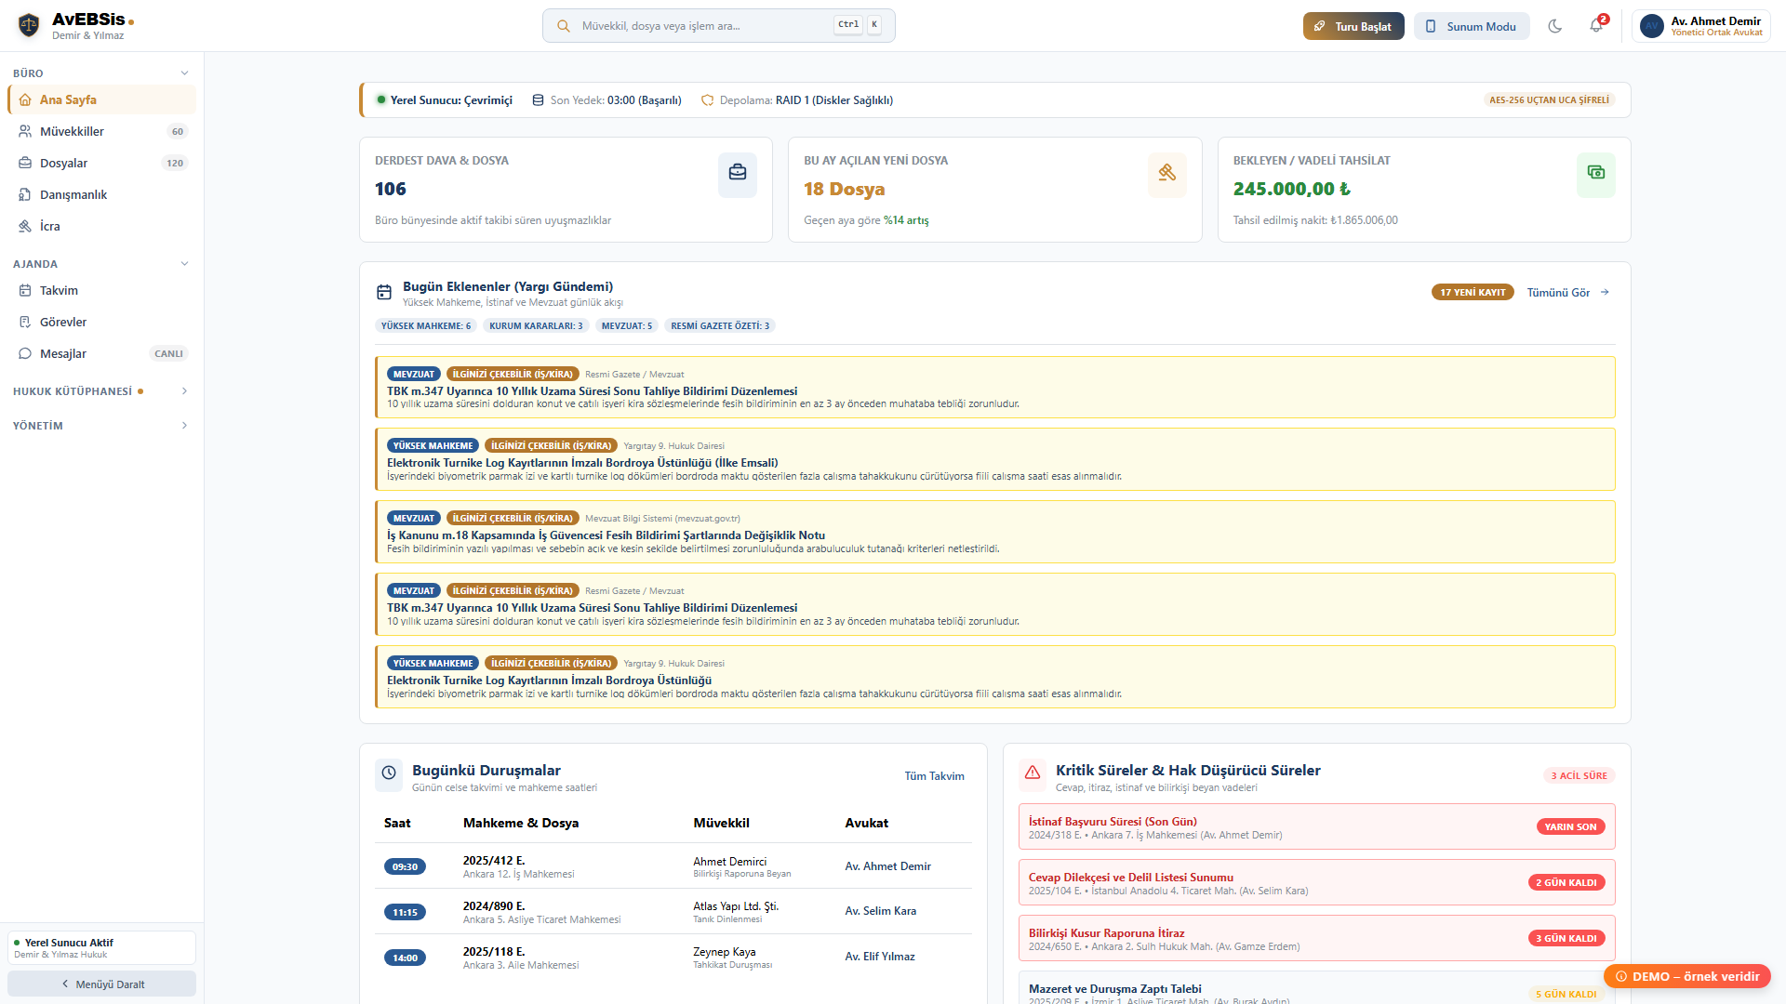Open İcra menu item
Screen dimensions: 1786x1004
point(101,226)
